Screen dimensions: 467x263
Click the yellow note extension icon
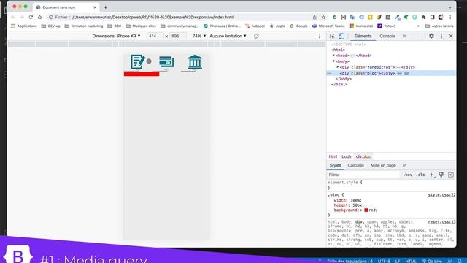(x=370, y=18)
